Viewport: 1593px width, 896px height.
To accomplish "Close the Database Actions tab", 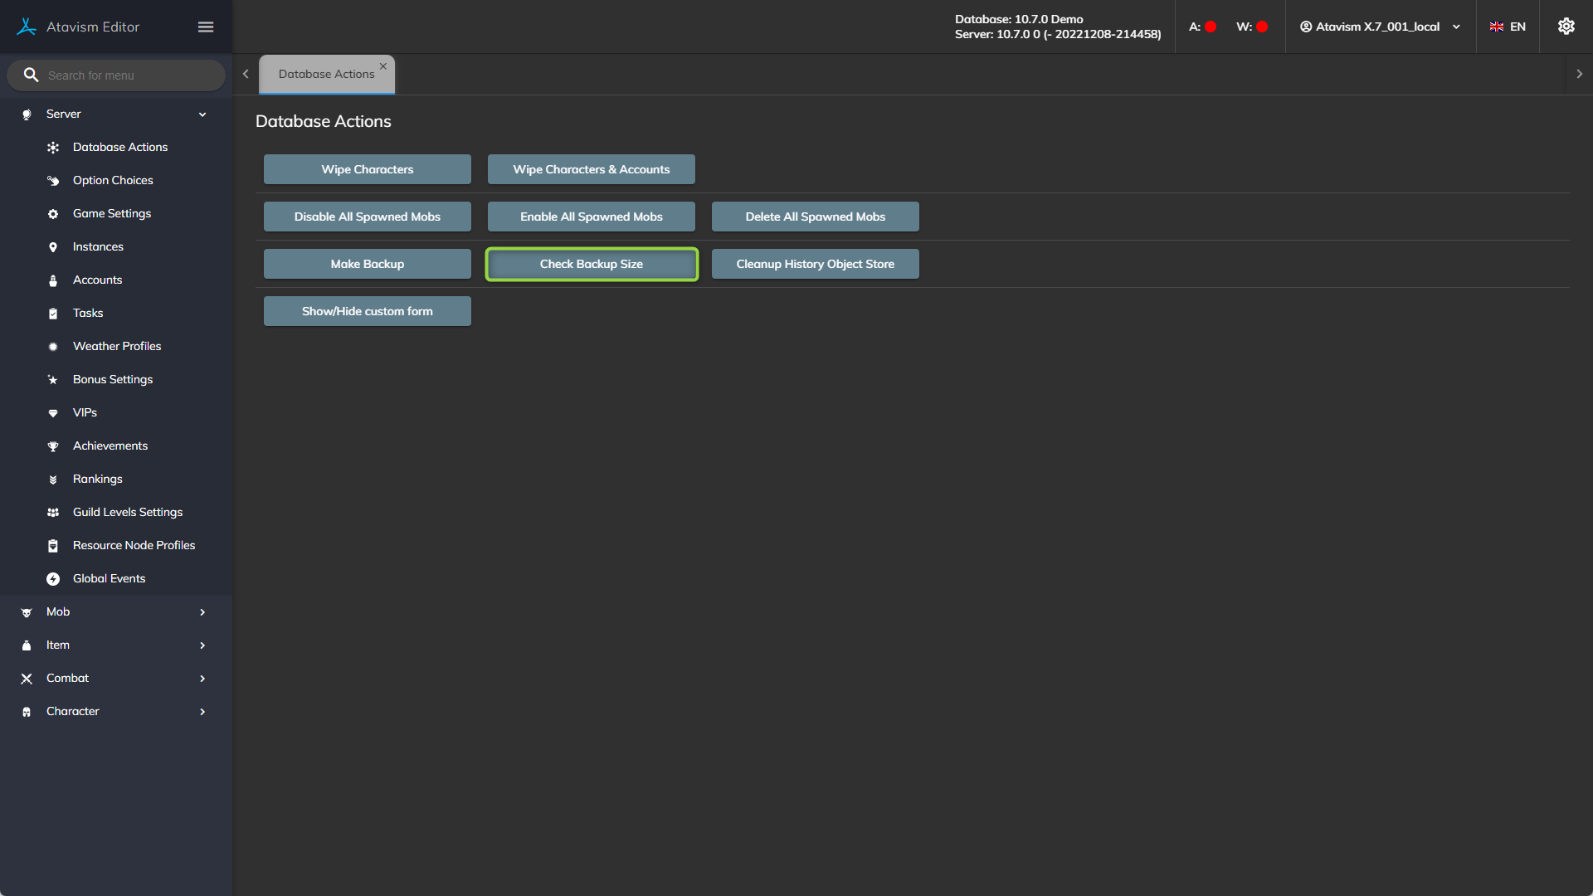I will coord(383,66).
